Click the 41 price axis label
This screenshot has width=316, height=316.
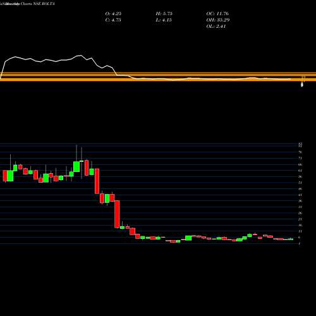300,195
